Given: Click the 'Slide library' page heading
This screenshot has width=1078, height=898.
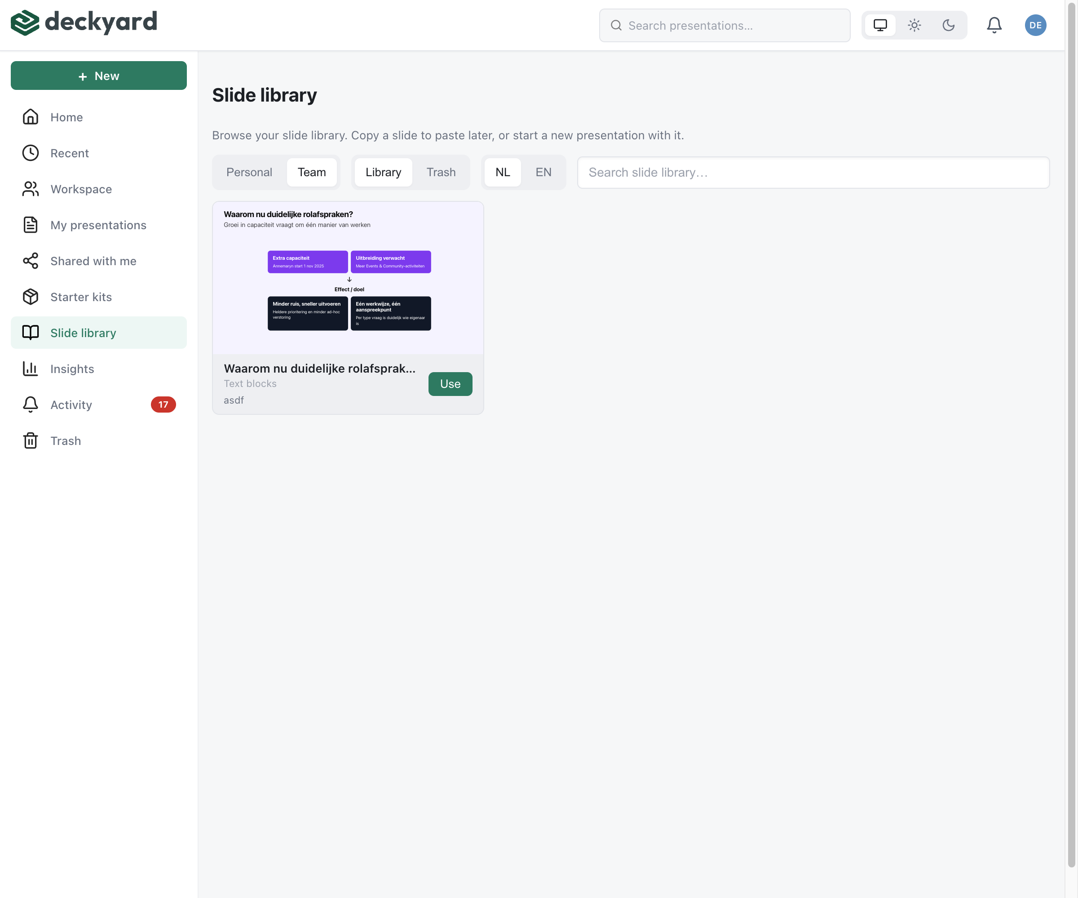Looking at the screenshot, I should (x=265, y=95).
